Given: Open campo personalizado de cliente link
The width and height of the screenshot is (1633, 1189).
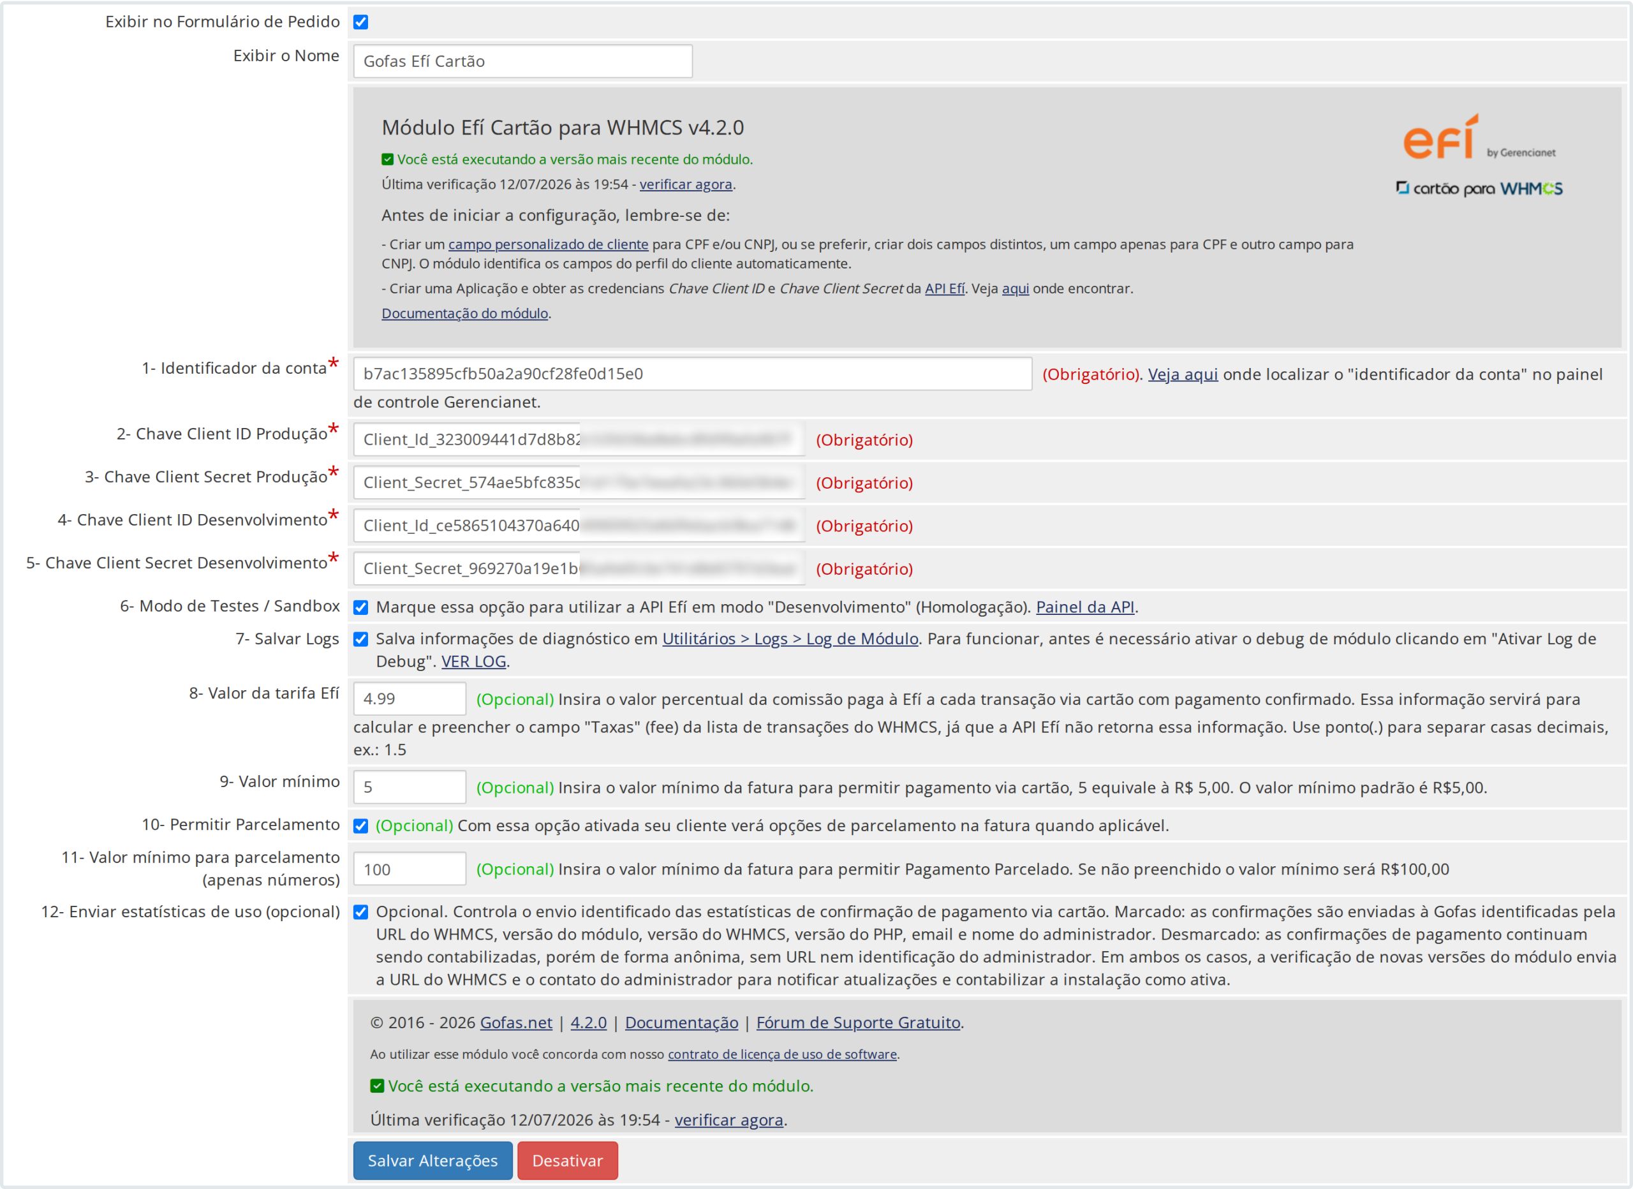Looking at the screenshot, I should (x=548, y=244).
